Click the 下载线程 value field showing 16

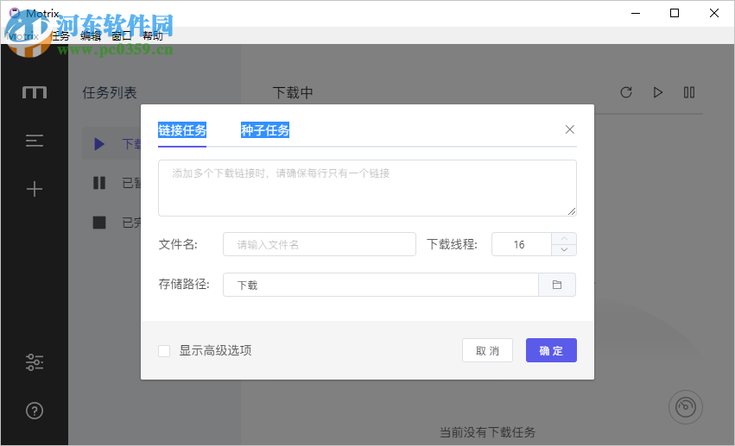pyautogui.click(x=522, y=244)
